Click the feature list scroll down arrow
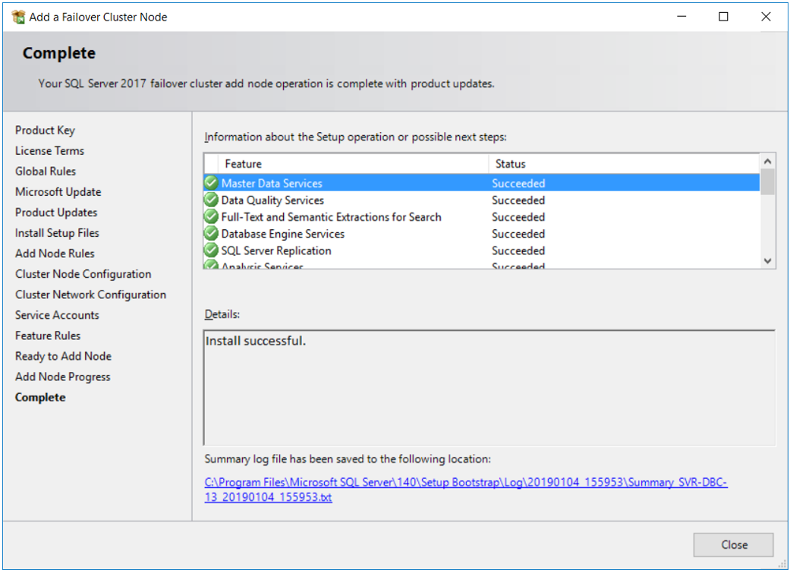This screenshot has width=790, height=573. pyautogui.click(x=767, y=261)
